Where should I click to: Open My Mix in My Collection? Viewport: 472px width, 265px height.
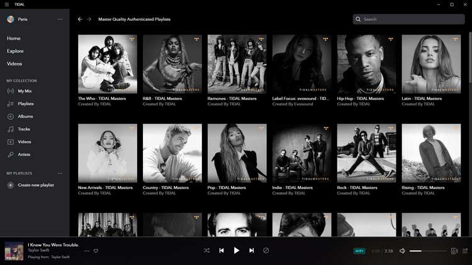pyautogui.click(x=25, y=91)
